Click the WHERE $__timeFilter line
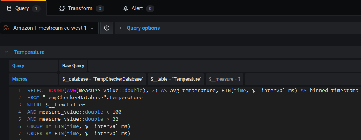 [x=56, y=105]
